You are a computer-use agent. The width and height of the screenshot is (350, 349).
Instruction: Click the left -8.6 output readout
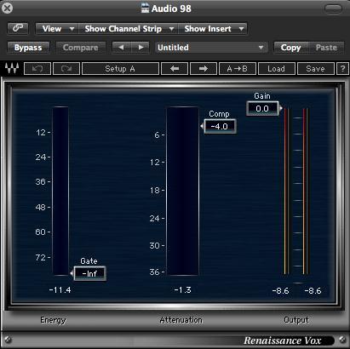[280, 291]
